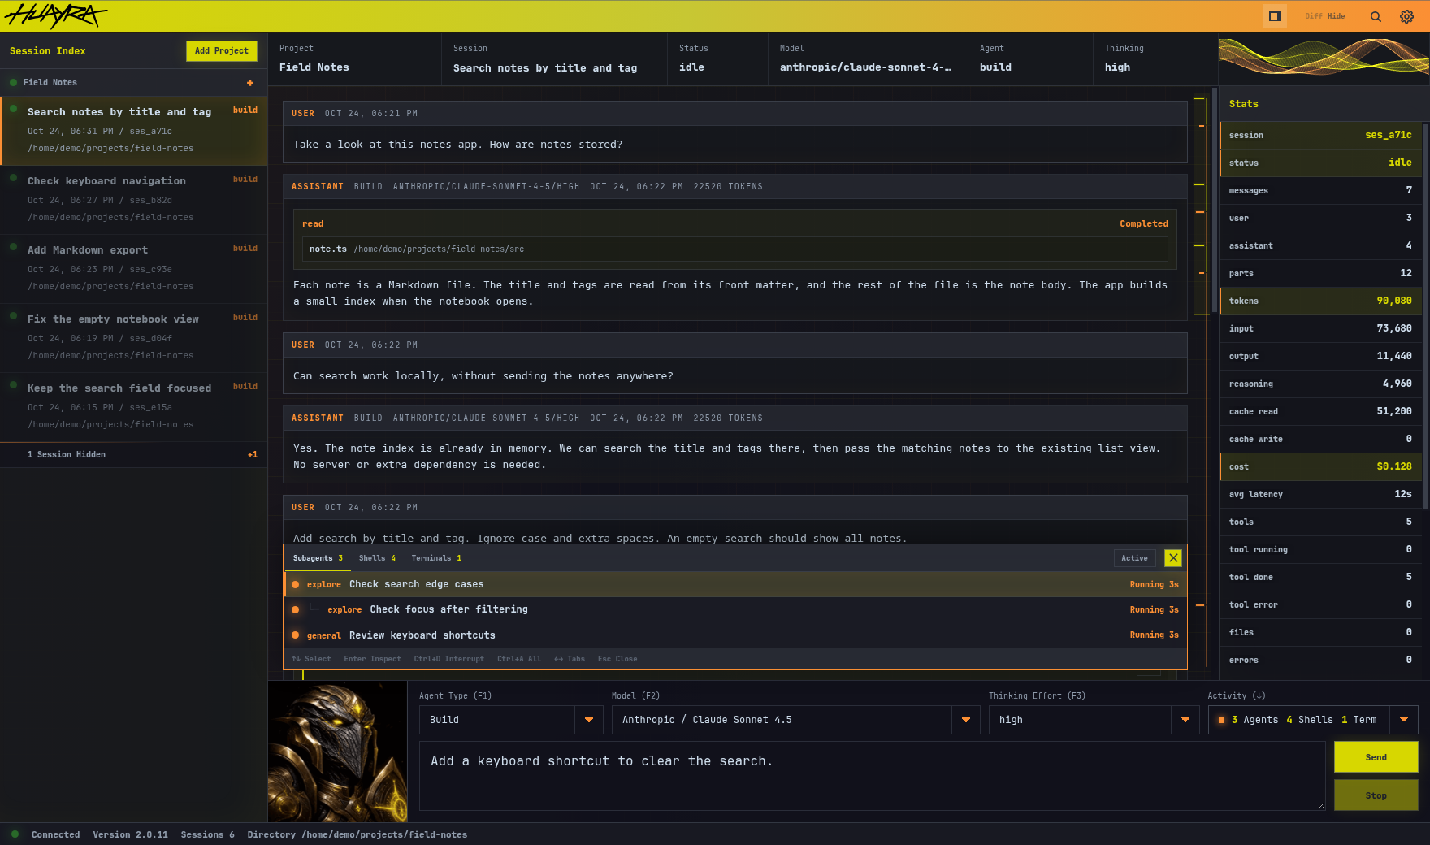Open the 'Add Markdown export' session

[x=134, y=269]
